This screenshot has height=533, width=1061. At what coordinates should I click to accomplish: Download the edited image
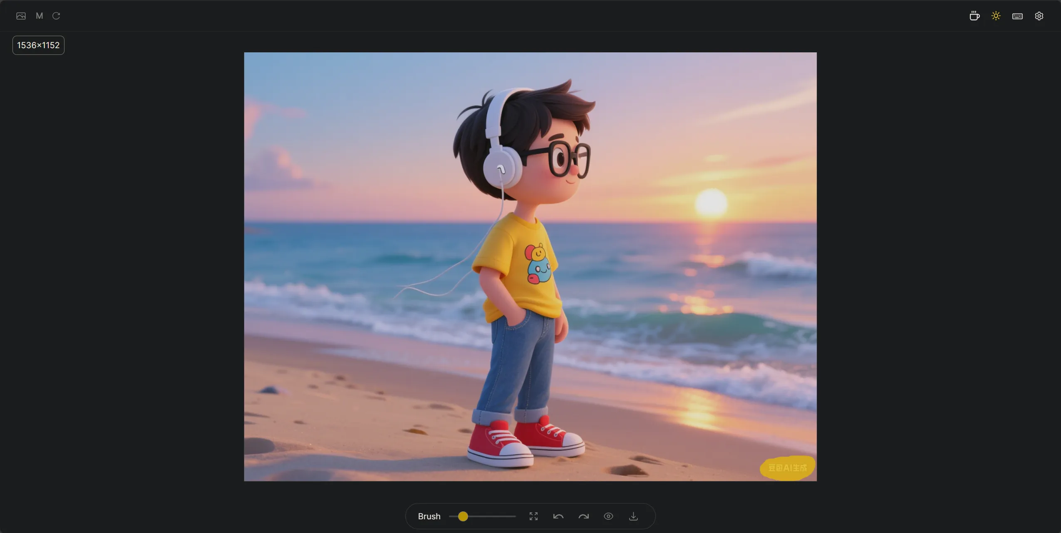633,516
